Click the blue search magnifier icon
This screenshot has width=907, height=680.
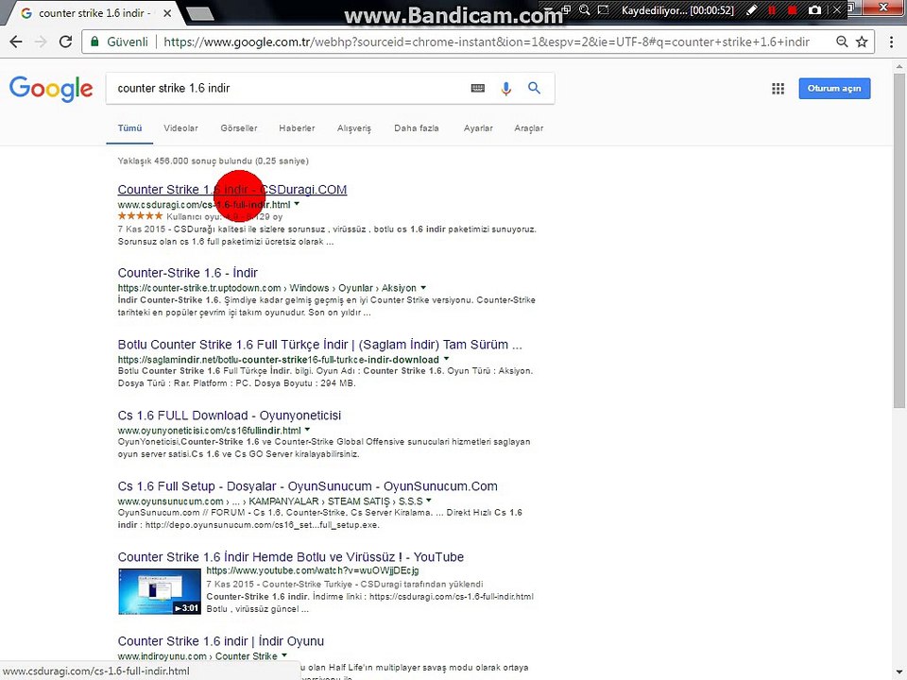point(534,88)
